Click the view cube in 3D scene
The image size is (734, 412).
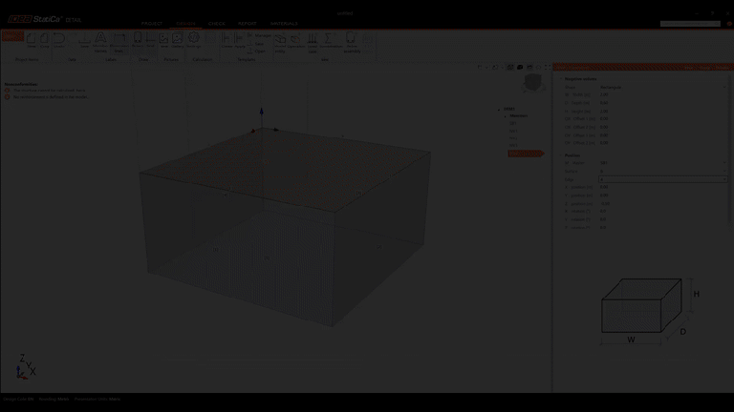click(533, 83)
